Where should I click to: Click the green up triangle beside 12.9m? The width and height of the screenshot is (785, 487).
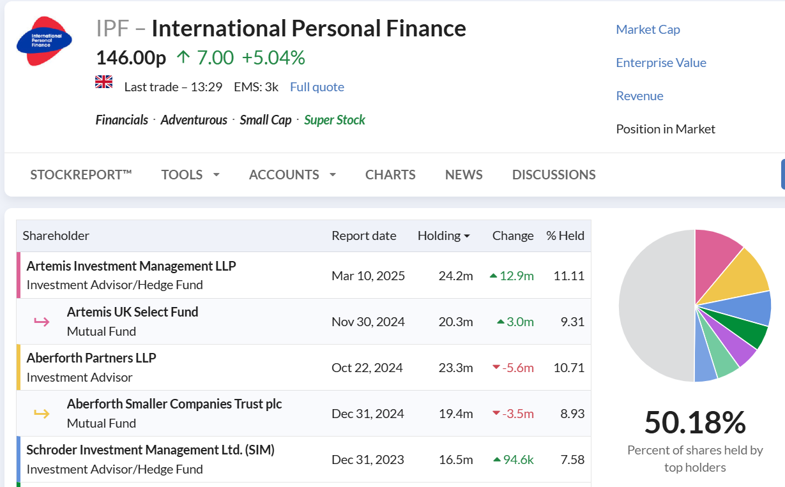coord(493,276)
